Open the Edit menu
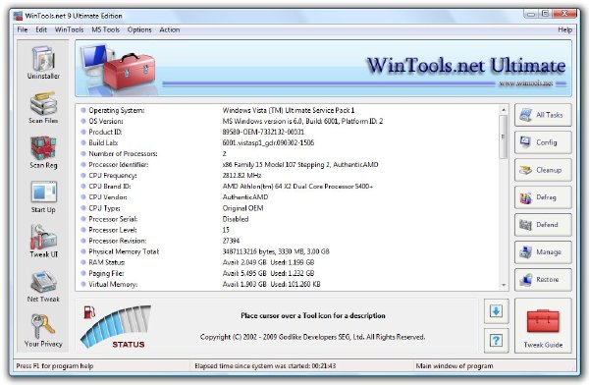This screenshot has height=385, width=589. (x=41, y=29)
